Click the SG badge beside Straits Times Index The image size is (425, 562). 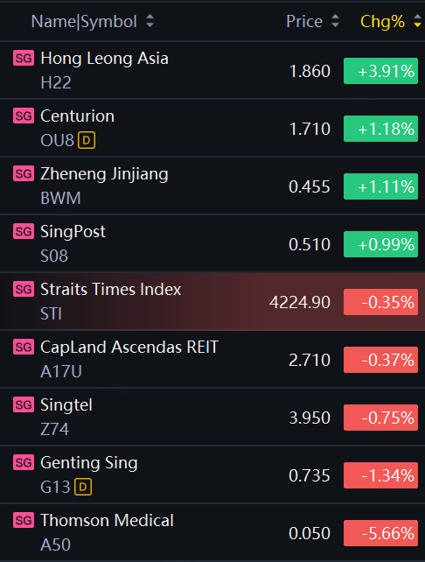coord(24,289)
